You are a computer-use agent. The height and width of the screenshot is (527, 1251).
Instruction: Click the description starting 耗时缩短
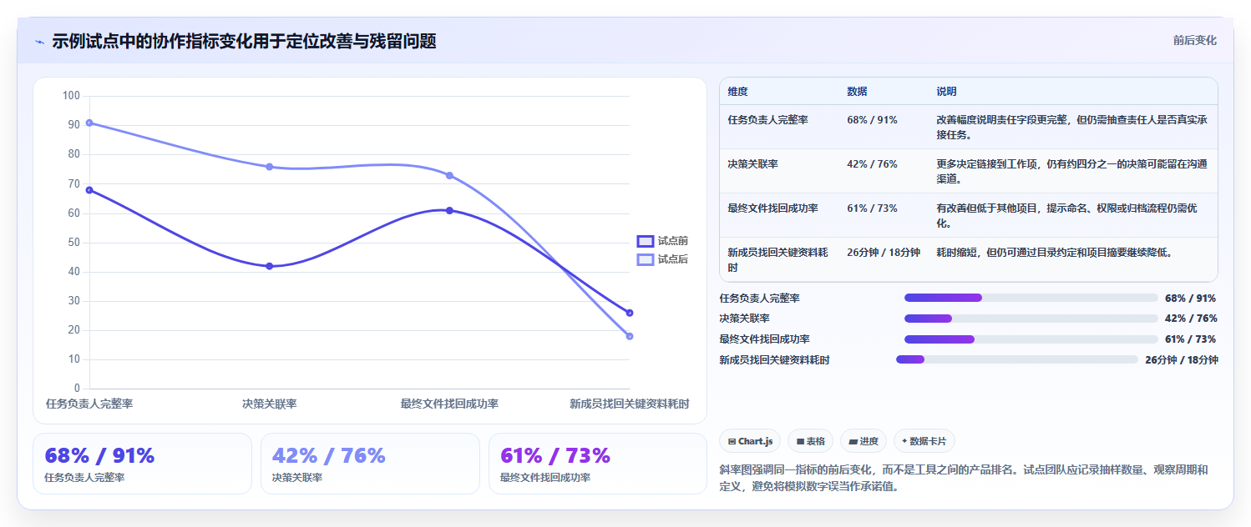pyautogui.click(x=1055, y=253)
